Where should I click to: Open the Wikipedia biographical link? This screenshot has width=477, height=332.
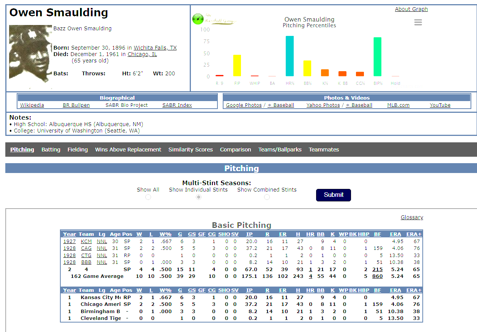pyautogui.click(x=32, y=105)
